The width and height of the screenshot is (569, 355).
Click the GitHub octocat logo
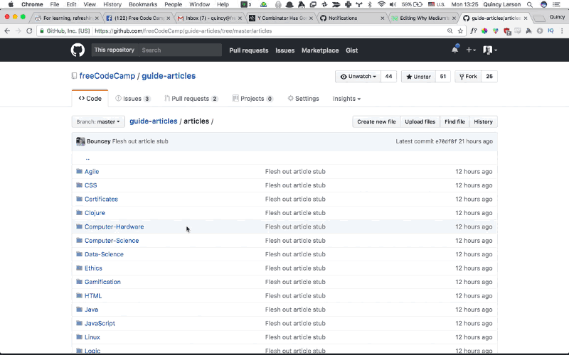(x=77, y=50)
